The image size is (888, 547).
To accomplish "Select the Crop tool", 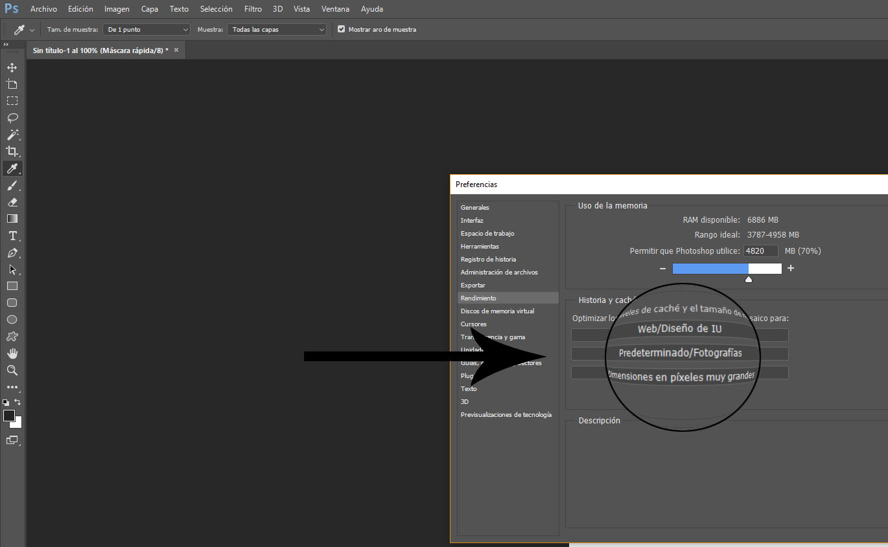I will coord(12,151).
